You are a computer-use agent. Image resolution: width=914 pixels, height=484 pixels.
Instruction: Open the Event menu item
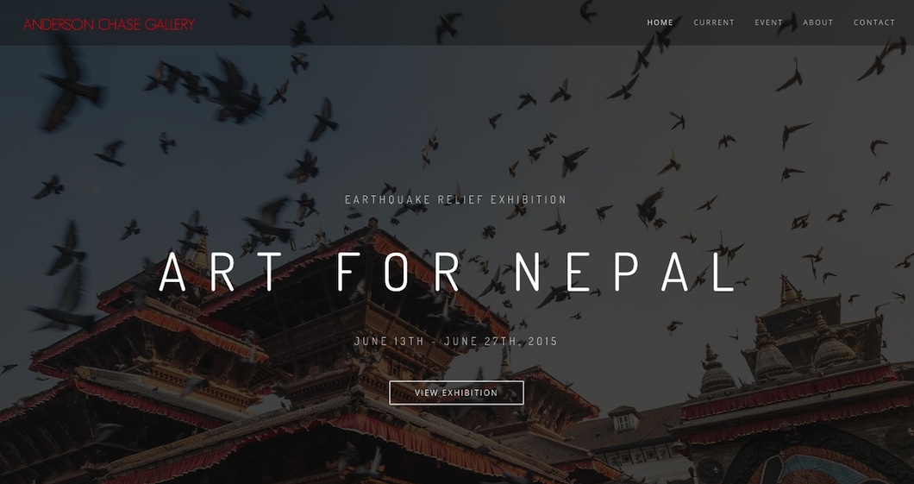tap(769, 22)
